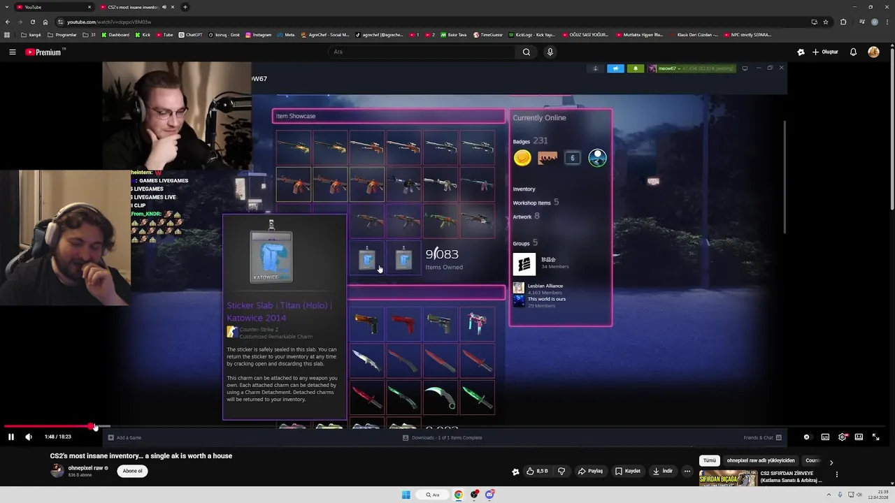This screenshot has height=503, width=895.
Task: Enter fullscreen on the video
Action: (x=875, y=437)
